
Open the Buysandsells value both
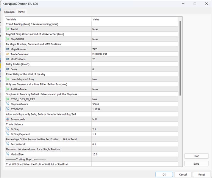[135, 119]
